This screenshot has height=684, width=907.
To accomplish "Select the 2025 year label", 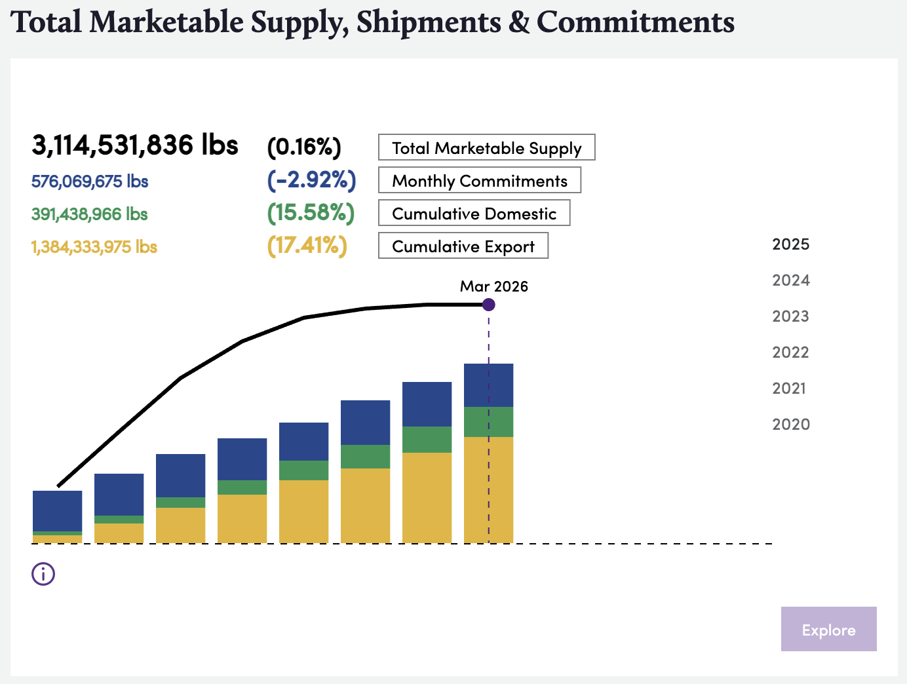I will (x=790, y=244).
